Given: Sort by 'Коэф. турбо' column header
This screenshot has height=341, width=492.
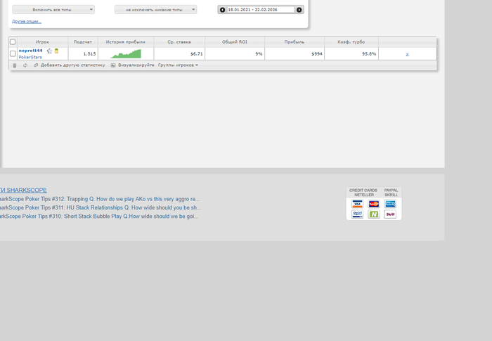Looking at the screenshot, I should tap(351, 41).
